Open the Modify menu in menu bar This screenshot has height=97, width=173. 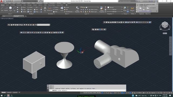click(46, 3)
